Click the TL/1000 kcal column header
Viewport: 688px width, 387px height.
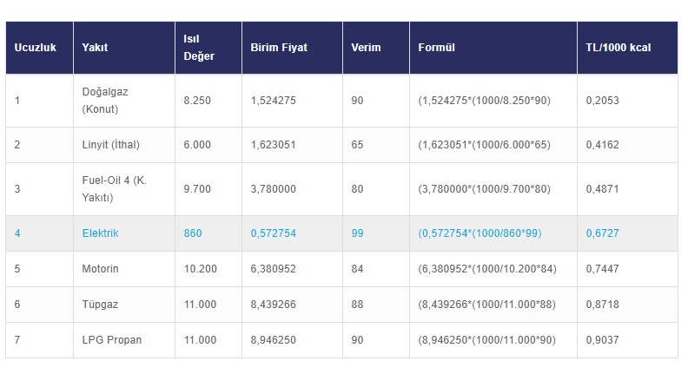pos(617,48)
